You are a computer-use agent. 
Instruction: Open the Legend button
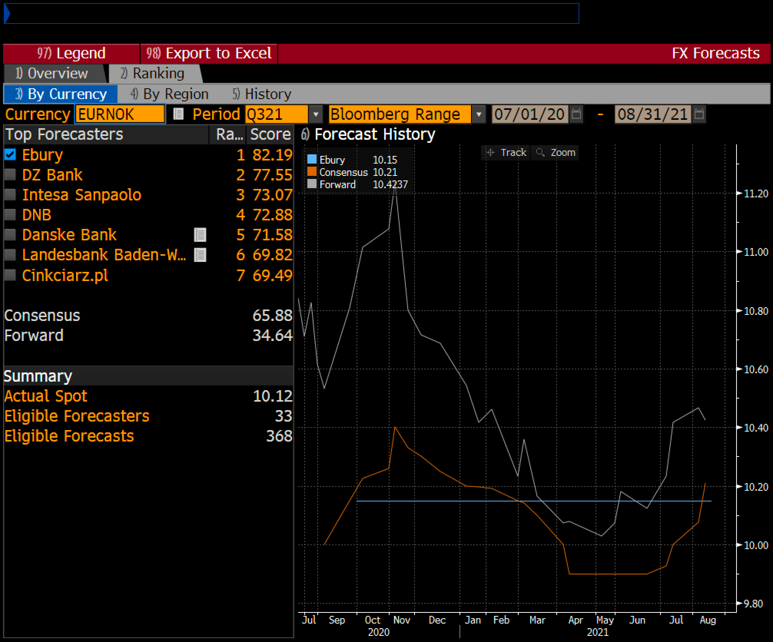[x=71, y=53]
